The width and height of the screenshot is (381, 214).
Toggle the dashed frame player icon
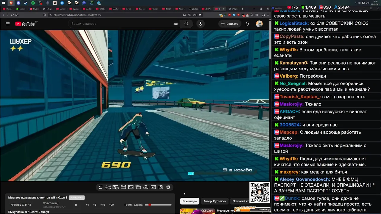pos(138,187)
